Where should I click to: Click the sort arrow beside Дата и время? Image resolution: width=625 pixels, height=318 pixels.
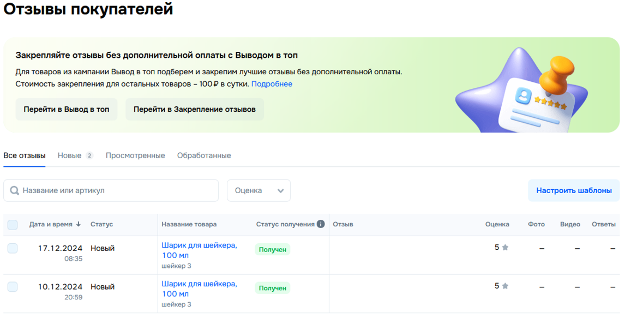click(79, 224)
